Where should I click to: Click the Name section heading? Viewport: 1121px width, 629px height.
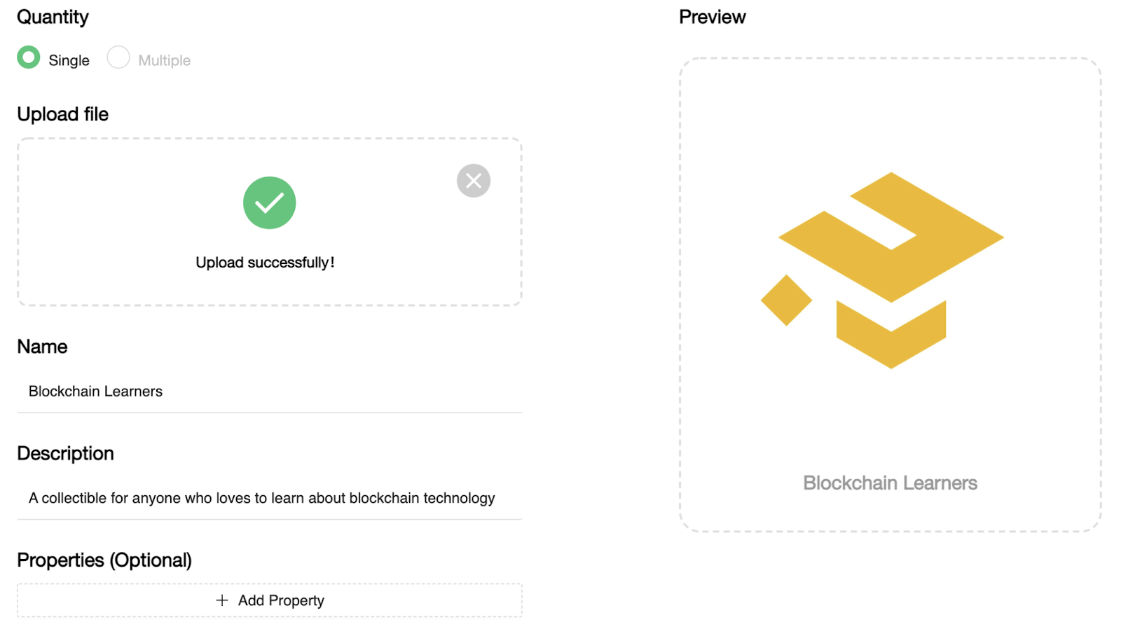click(x=42, y=347)
